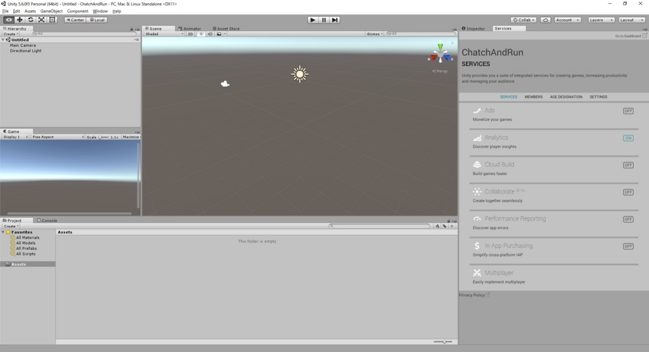Select the Move tool
This screenshot has width=649, height=352.
click(20, 20)
